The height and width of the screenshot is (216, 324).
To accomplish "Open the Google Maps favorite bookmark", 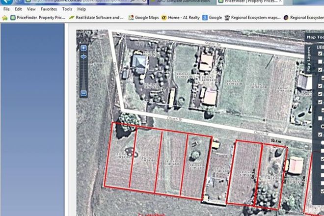I will [x=144, y=18].
